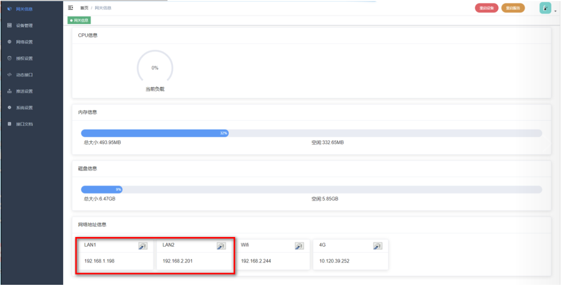This screenshot has height=288, width=562.
Task: Click the CPU 0% load gauge
Action: 155,68
